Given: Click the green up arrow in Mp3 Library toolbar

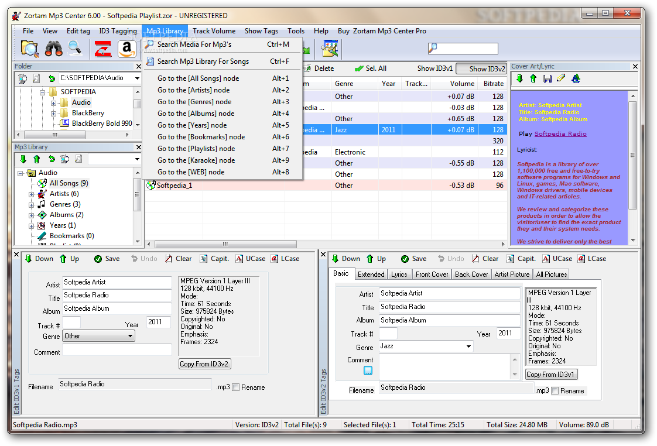Looking at the screenshot, I should tap(37, 159).
